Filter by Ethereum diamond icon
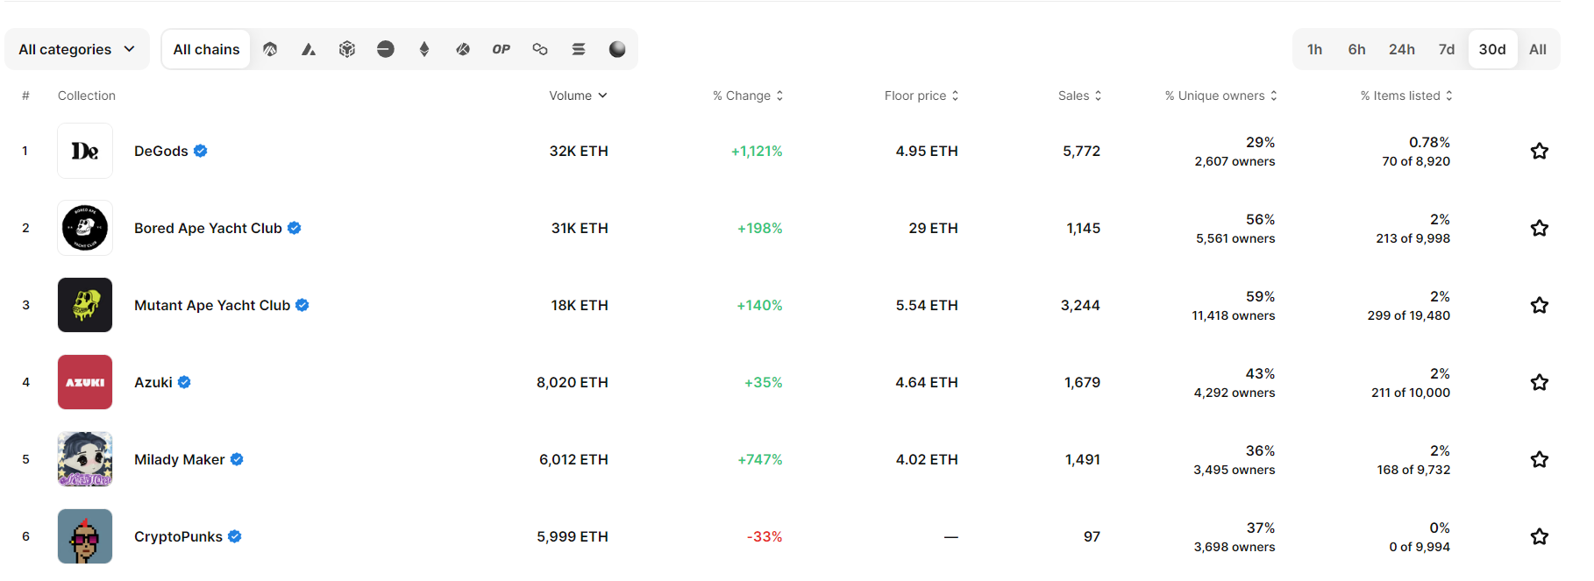Viewport: 1594px width, 581px height. [x=424, y=49]
